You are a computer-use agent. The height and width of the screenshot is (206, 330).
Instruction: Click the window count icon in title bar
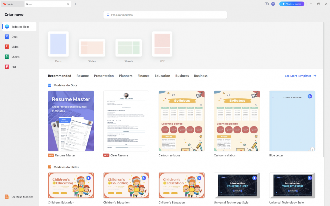click(267, 4)
